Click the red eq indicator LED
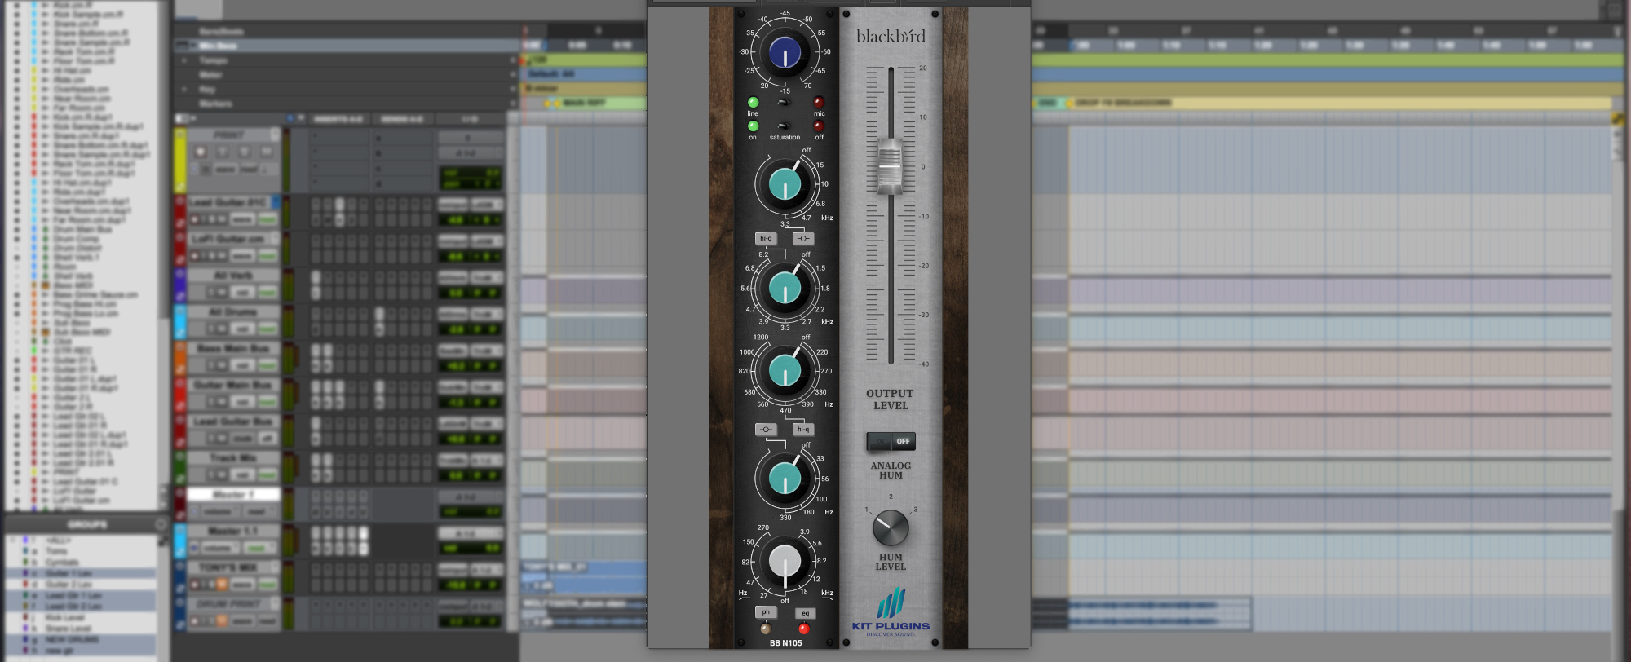Image resolution: width=1631 pixels, height=662 pixels. (804, 629)
